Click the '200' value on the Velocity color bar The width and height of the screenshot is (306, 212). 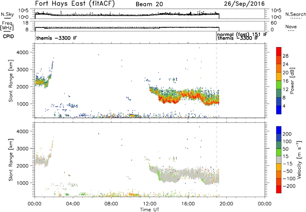tap(287, 134)
